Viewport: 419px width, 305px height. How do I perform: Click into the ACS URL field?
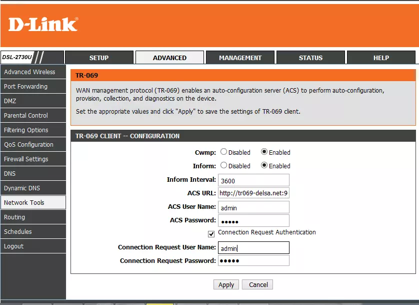tap(253, 193)
